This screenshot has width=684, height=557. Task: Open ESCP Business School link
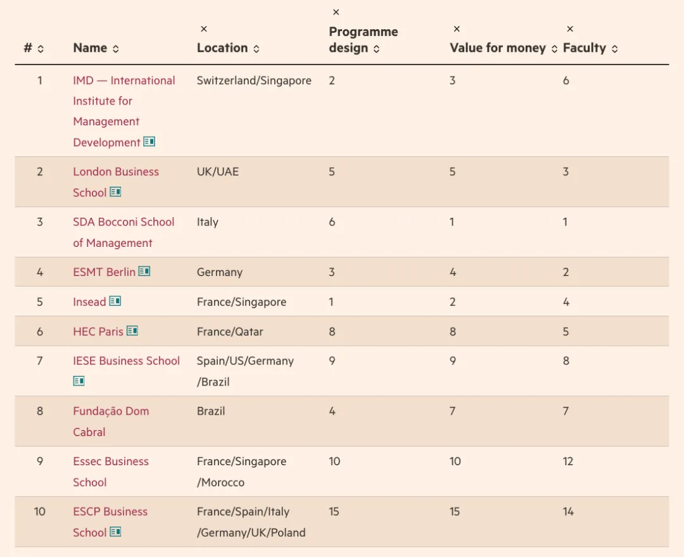(110, 522)
